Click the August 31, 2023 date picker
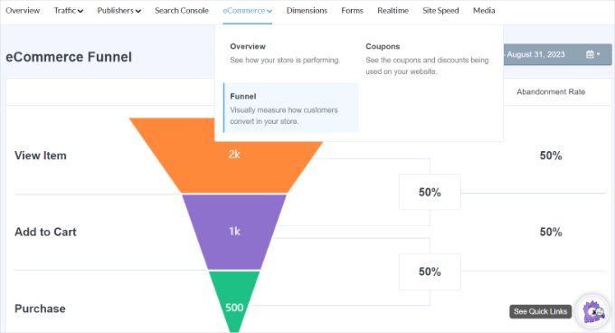This screenshot has height=333, width=615. click(557, 54)
